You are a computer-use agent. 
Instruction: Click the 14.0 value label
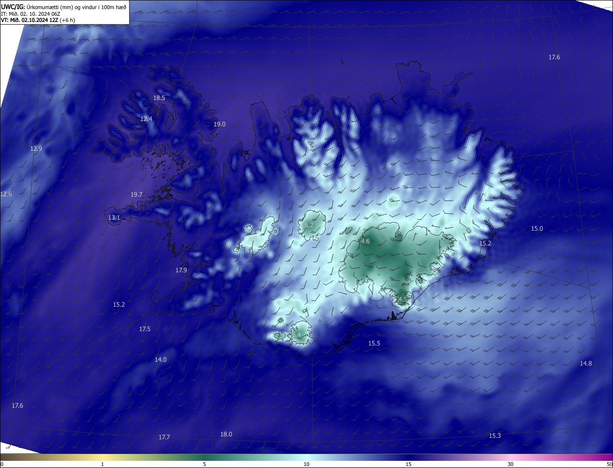[x=160, y=359]
